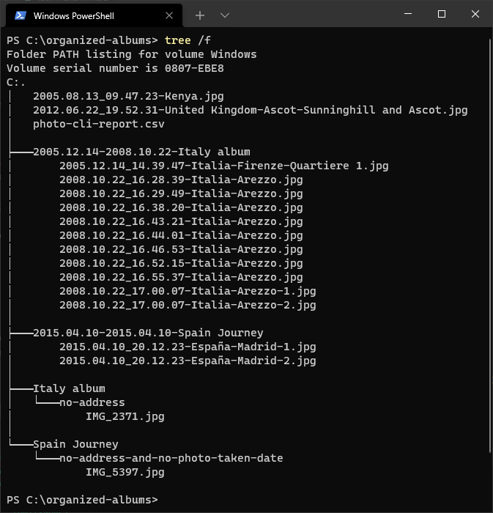Screen dimensions: 493x513
Task: Click the 2008.10.22_17.00.07-Italia-Arezzo-1.jpg line
Action: (188, 291)
